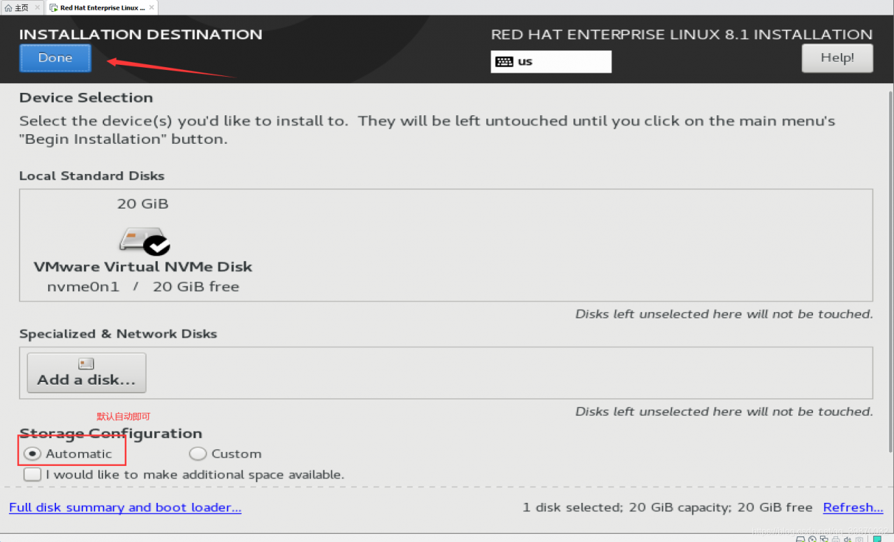The image size is (894, 542).
Task: Open Full disk summary and boot loader
Action: tap(125, 508)
